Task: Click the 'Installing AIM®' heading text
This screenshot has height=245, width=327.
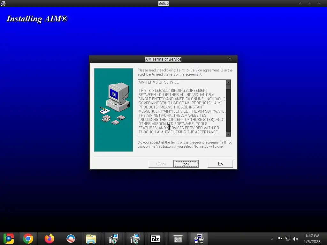Action: pos(37,19)
